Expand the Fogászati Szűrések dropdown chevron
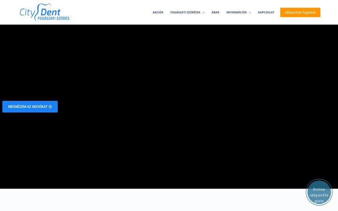This screenshot has width=338, height=211. point(204,13)
